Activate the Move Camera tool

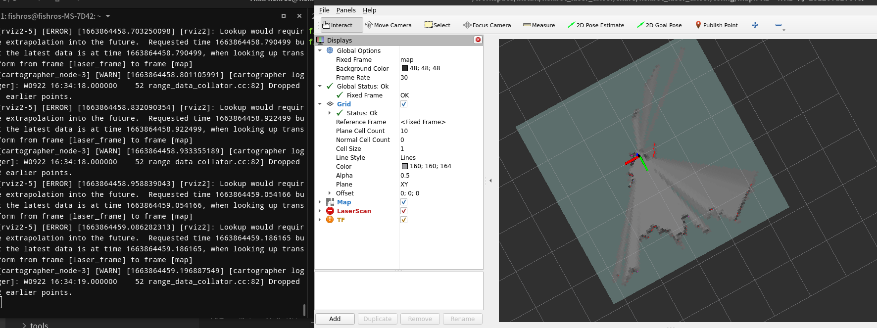point(389,25)
